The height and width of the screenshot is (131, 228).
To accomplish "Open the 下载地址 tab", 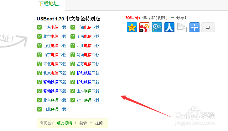I will 49,4.
